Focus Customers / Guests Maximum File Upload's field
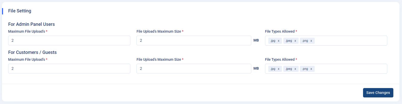This screenshot has width=402, height=104. (x=69, y=69)
